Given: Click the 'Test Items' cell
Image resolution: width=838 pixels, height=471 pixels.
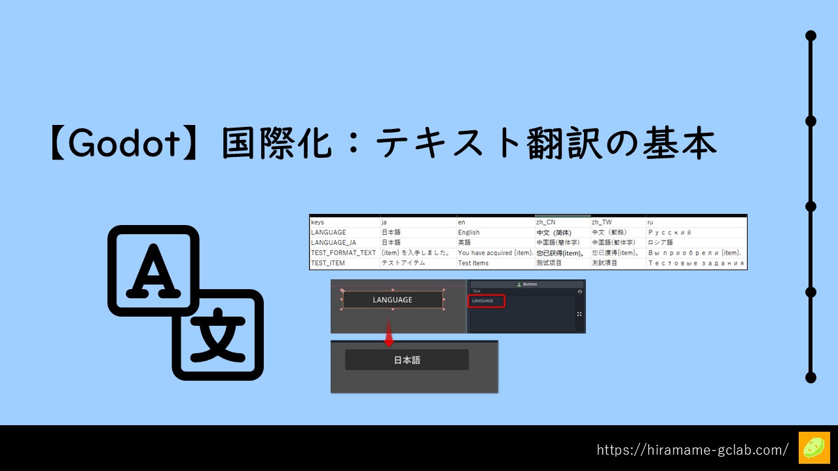Looking at the screenshot, I should (x=495, y=263).
